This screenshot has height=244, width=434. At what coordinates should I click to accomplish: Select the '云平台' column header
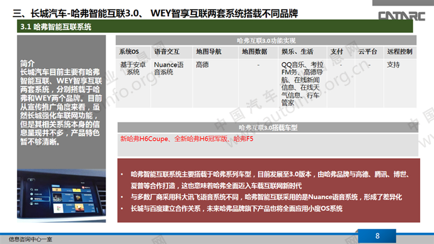coord(369,52)
